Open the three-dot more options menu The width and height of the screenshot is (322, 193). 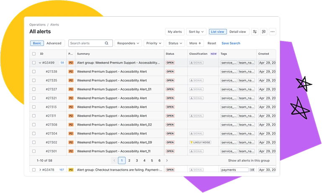273,32
